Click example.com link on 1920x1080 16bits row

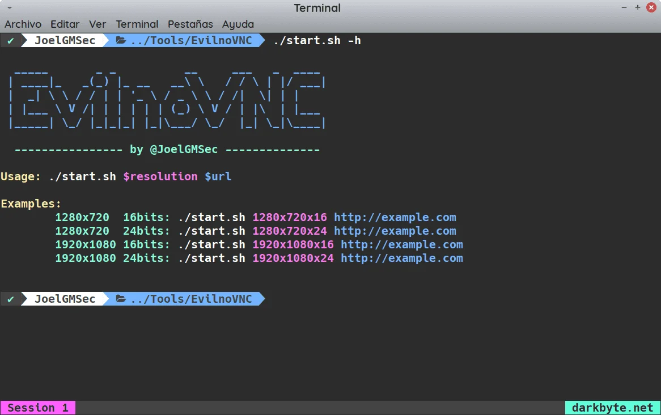402,244
